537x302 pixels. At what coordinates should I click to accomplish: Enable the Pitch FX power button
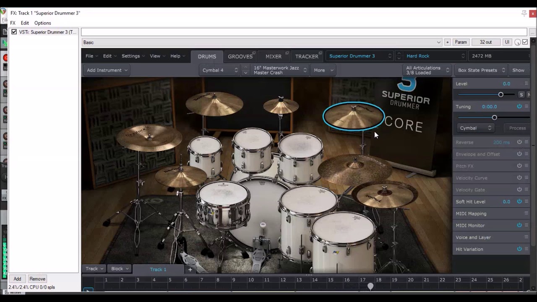[519, 166]
